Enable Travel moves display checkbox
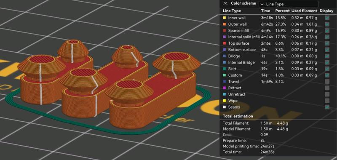 click(327, 81)
